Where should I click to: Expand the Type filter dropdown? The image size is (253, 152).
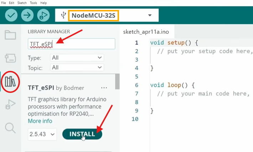[77, 57]
